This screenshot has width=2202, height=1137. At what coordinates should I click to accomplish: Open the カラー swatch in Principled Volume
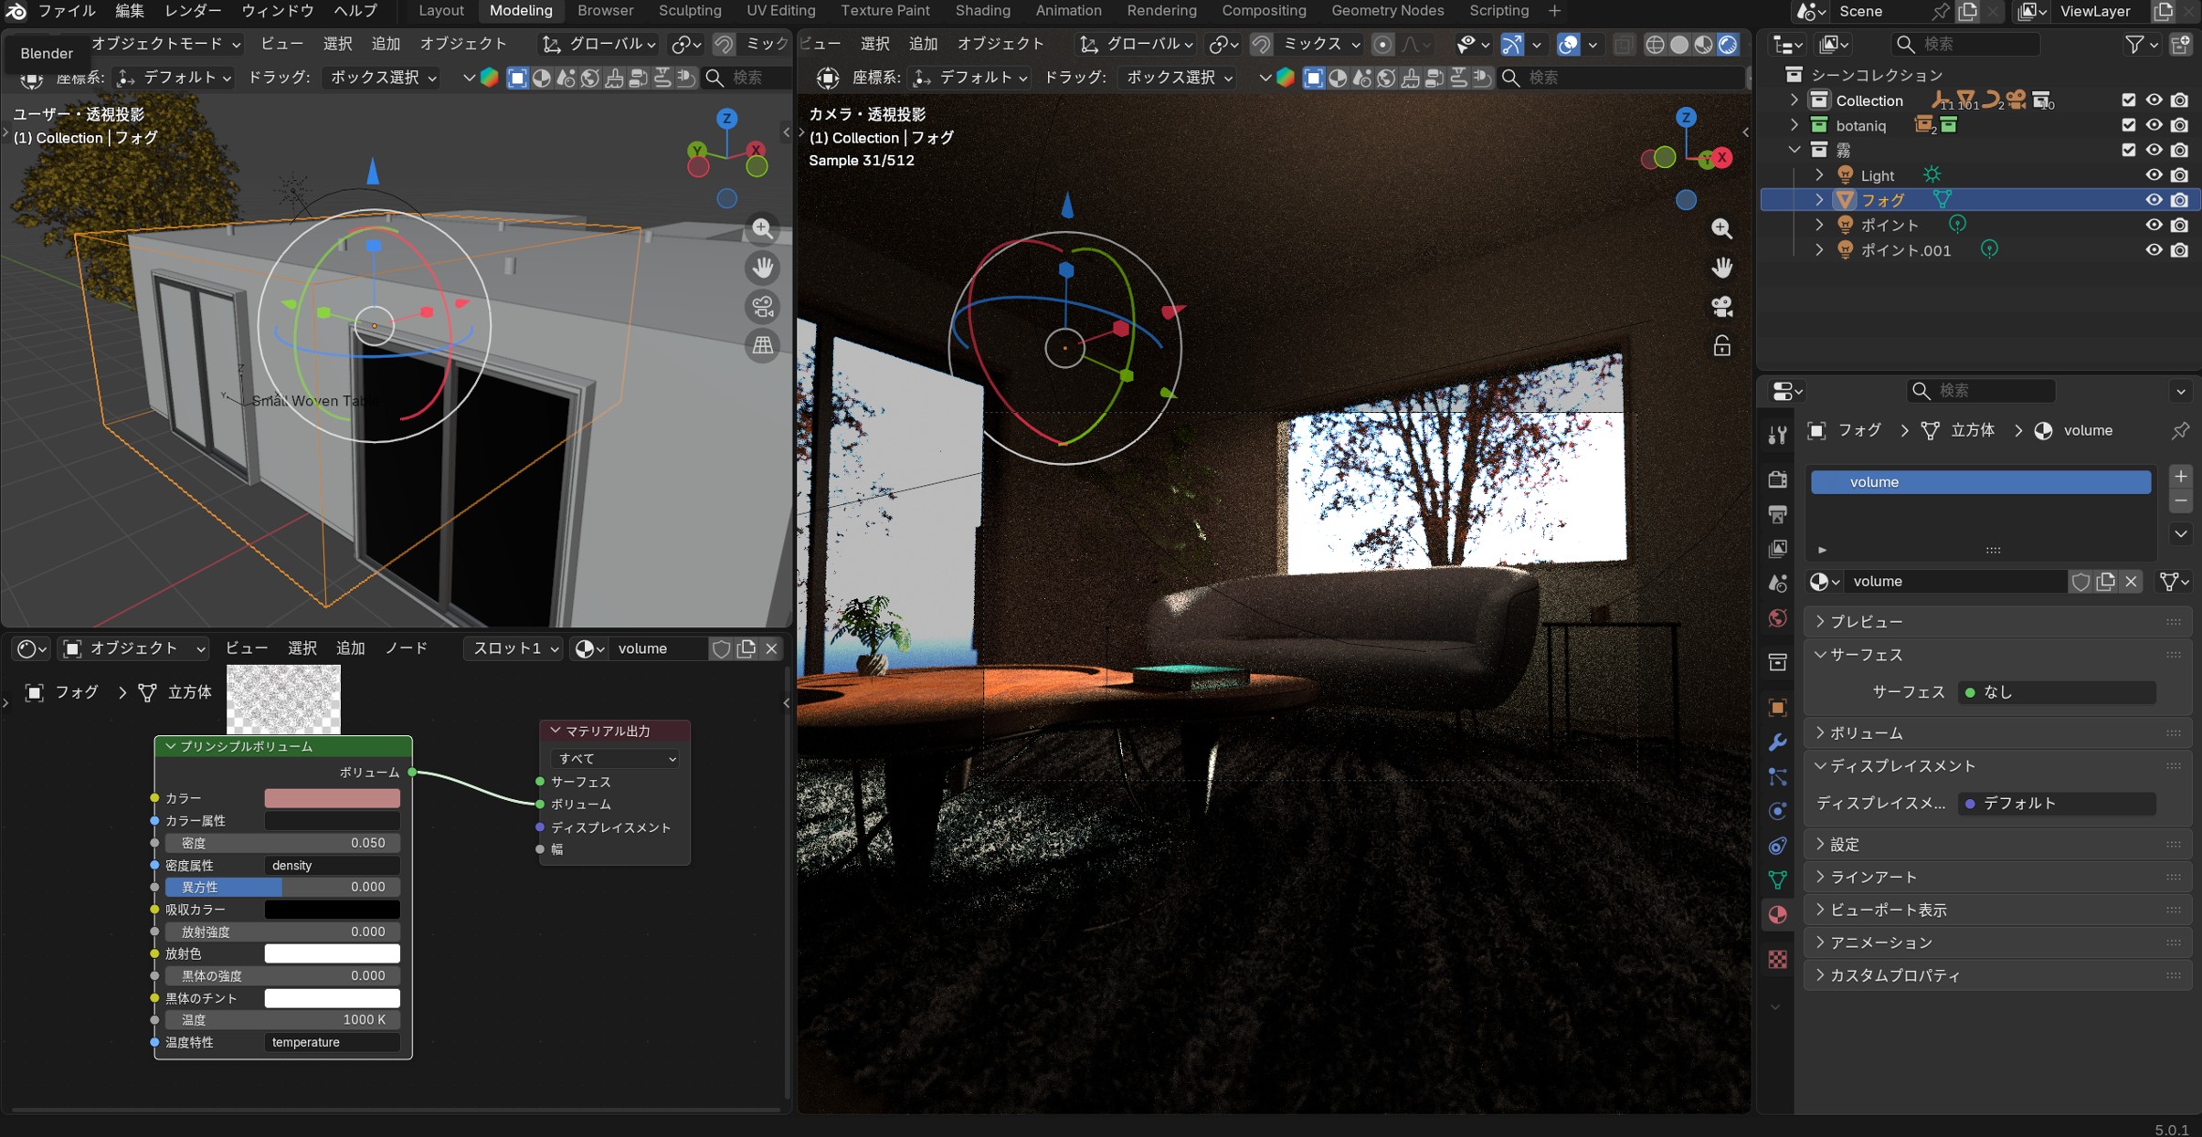(332, 798)
